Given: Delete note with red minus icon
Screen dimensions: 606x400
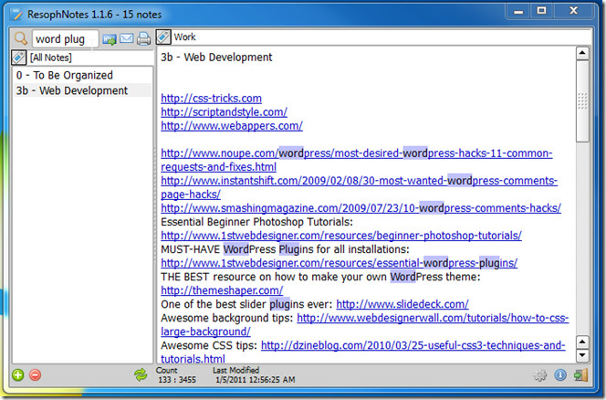Looking at the screenshot, I should [x=35, y=374].
